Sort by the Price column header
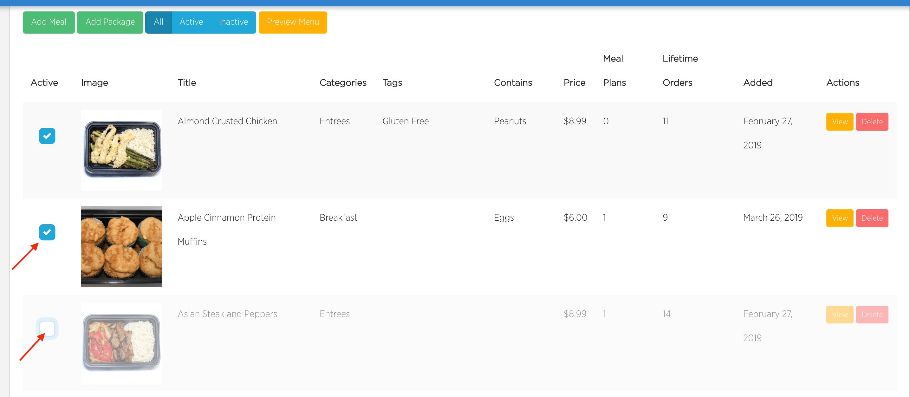The height and width of the screenshot is (397, 910). click(x=575, y=83)
